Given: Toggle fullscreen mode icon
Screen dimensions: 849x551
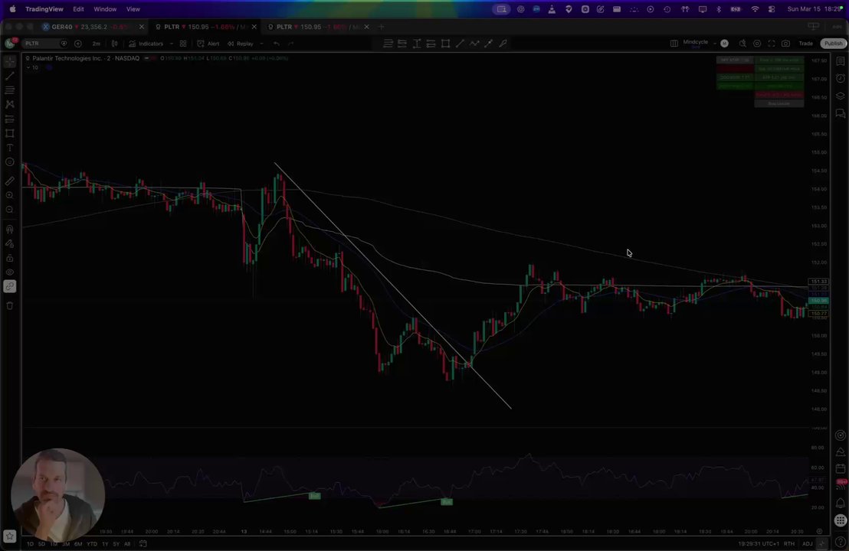Looking at the screenshot, I should [772, 44].
